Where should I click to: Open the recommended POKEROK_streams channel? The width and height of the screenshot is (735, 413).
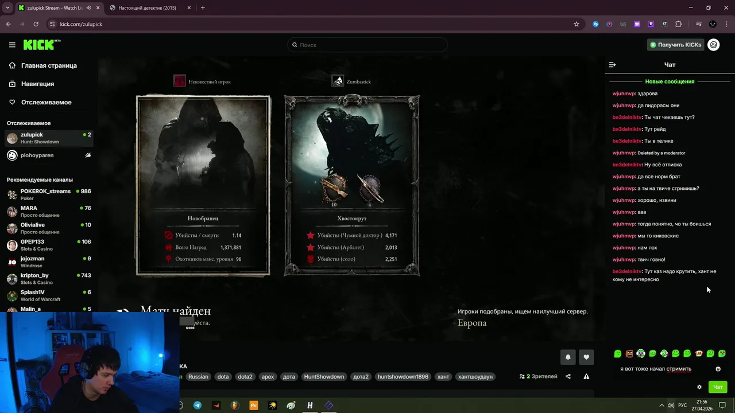tap(49, 194)
